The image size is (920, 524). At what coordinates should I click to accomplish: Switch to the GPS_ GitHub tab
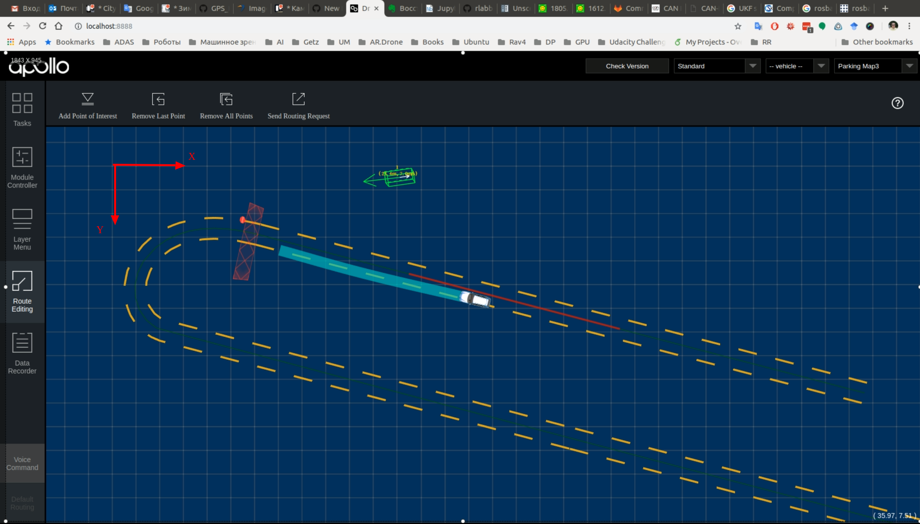point(214,8)
